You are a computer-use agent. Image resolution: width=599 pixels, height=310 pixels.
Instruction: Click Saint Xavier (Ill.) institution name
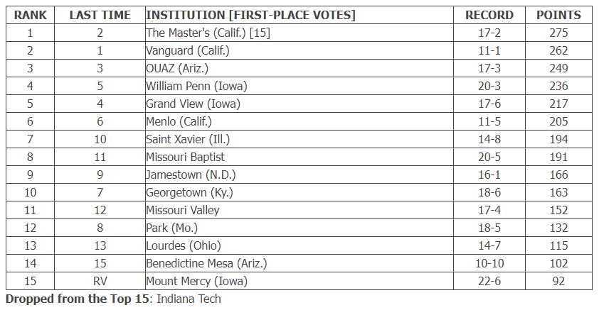(x=188, y=139)
